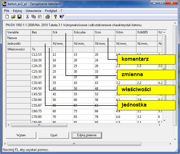180x154 pixels.
Task: Open the Edytuj menu
Action: [17, 11]
